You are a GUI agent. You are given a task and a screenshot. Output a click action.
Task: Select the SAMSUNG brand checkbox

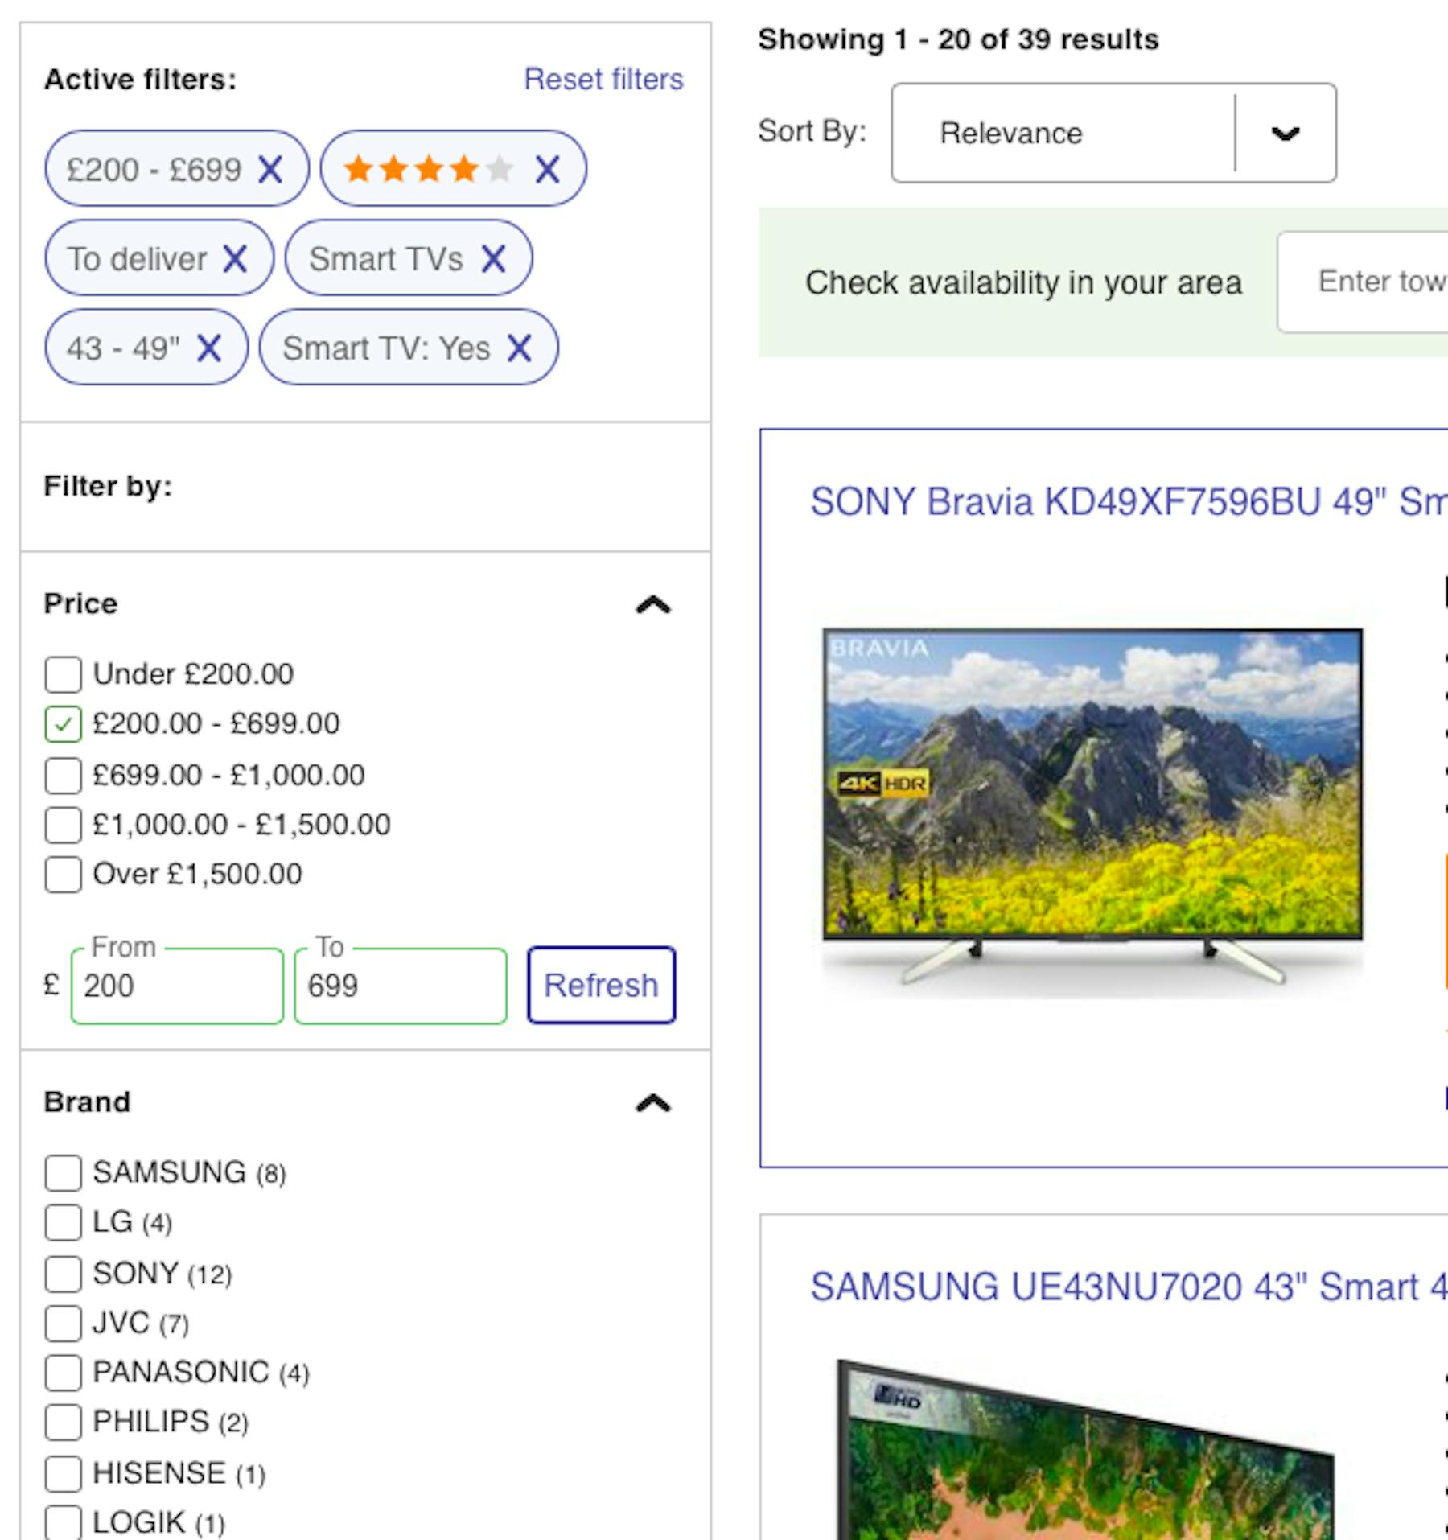click(64, 1173)
